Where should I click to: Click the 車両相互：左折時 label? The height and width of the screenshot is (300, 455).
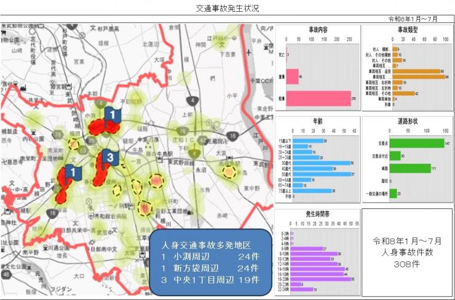(378, 88)
